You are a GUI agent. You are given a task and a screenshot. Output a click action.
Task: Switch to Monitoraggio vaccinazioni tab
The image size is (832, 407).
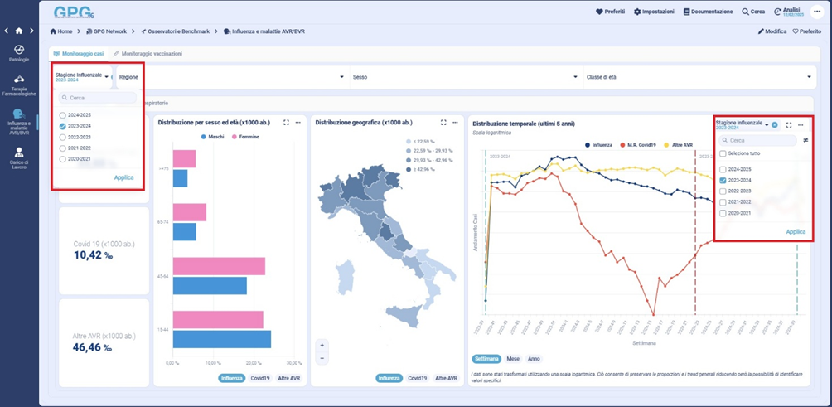(x=148, y=54)
